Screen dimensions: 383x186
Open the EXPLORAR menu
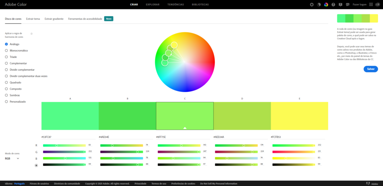click(153, 4)
